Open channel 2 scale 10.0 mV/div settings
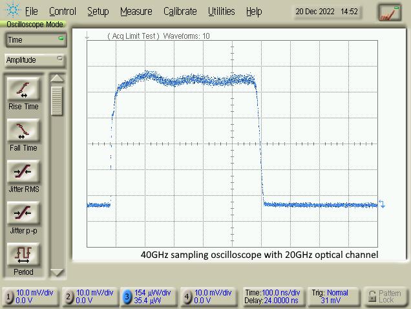411x309 pixels. tap(94, 292)
